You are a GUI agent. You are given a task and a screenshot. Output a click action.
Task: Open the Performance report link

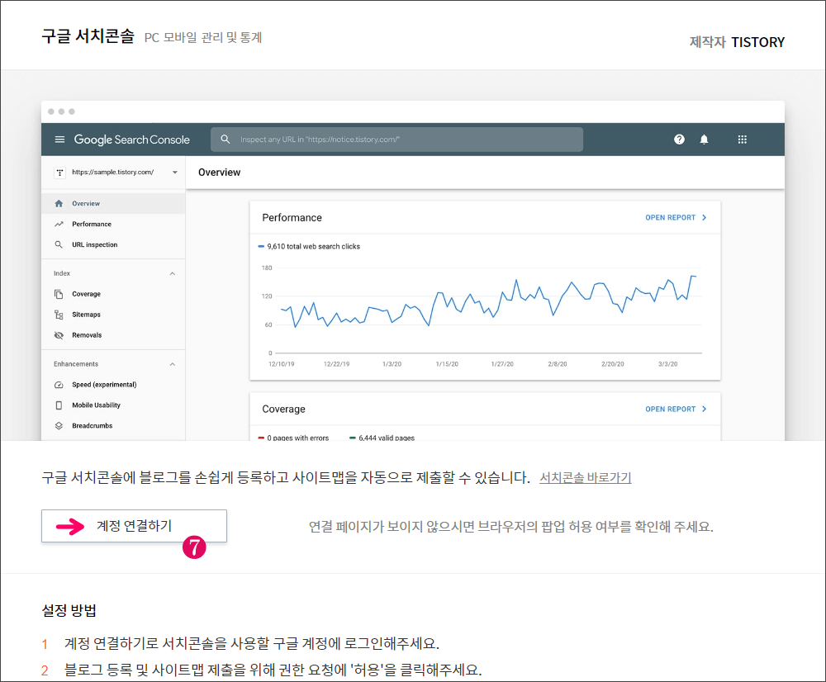(x=676, y=217)
